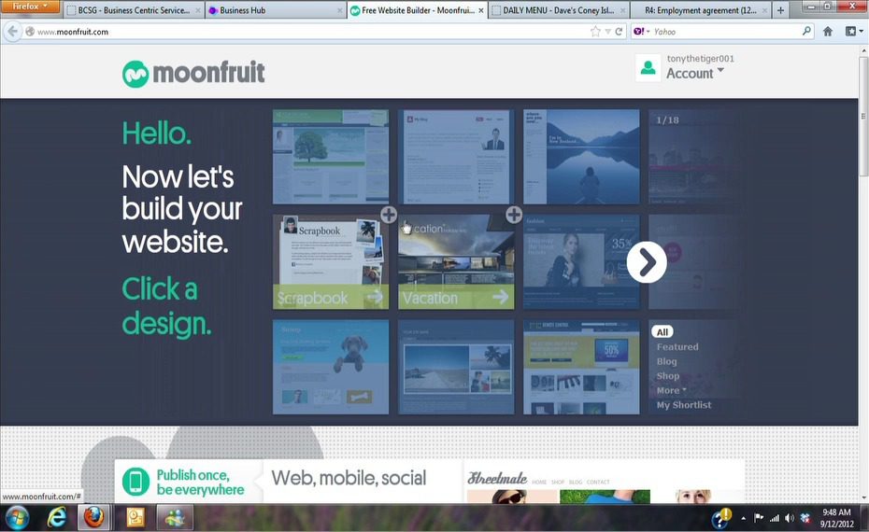This screenshot has width=869, height=532.
Task: Open the Firefox menu button
Action: (x=31, y=7)
